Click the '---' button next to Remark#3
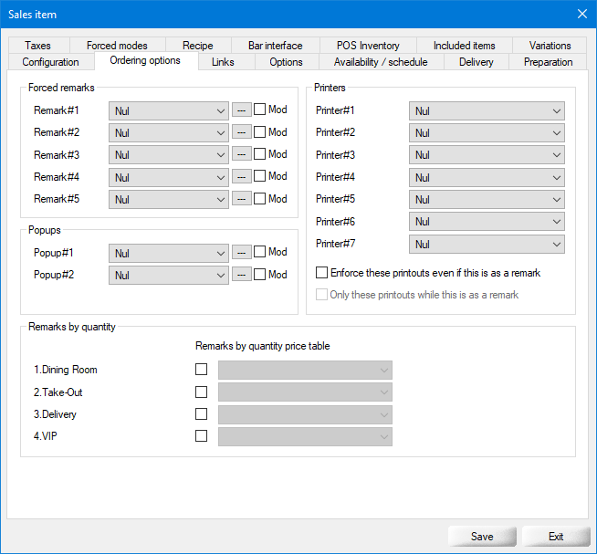This screenshot has height=554, width=597. pyautogui.click(x=241, y=155)
